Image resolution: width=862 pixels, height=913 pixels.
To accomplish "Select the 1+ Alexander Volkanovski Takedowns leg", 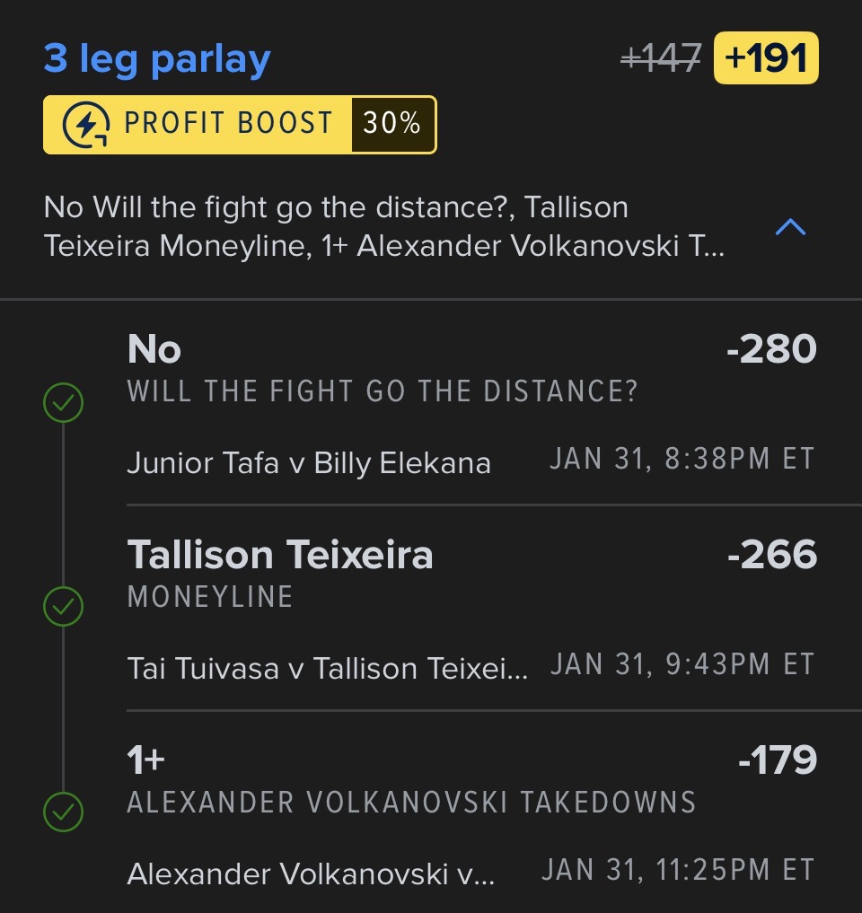I will click(146, 760).
